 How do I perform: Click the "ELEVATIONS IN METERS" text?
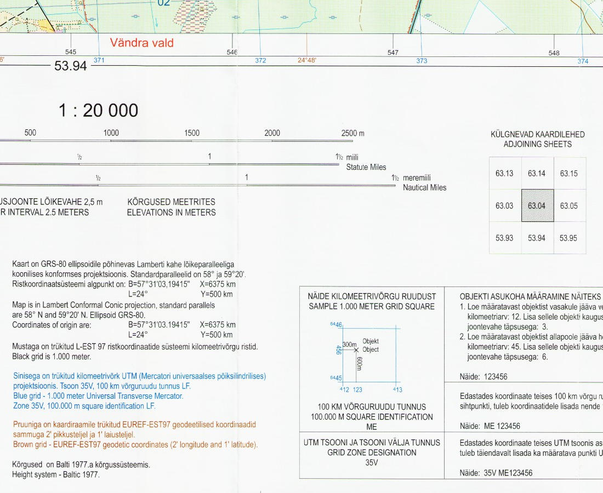pos(171,213)
